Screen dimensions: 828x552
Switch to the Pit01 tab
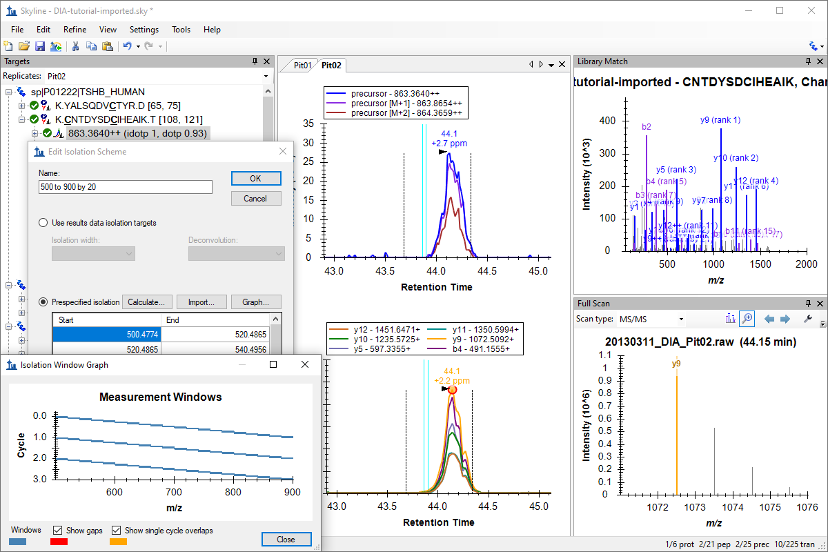302,66
